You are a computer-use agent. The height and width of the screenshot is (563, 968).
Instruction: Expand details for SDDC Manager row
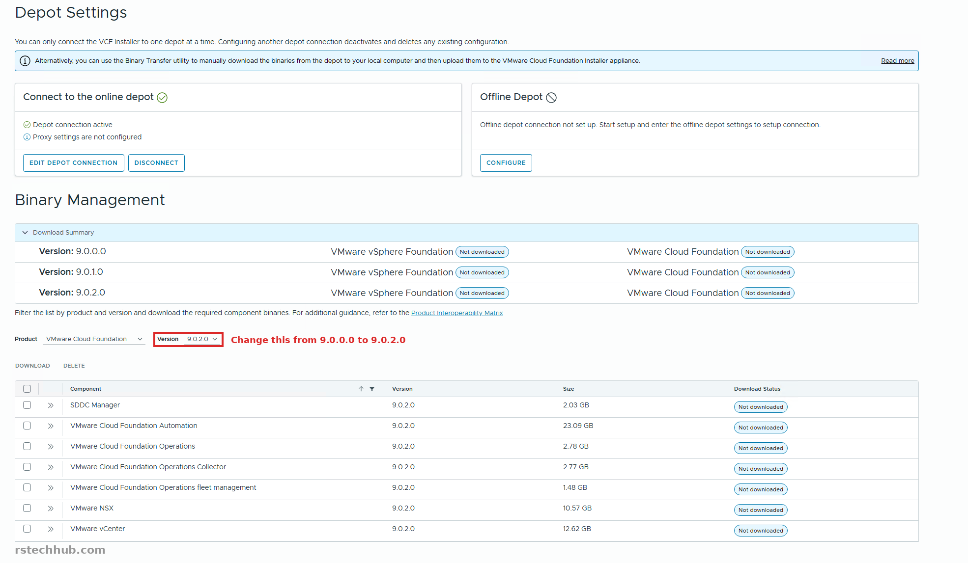pyautogui.click(x=50, y=405)
